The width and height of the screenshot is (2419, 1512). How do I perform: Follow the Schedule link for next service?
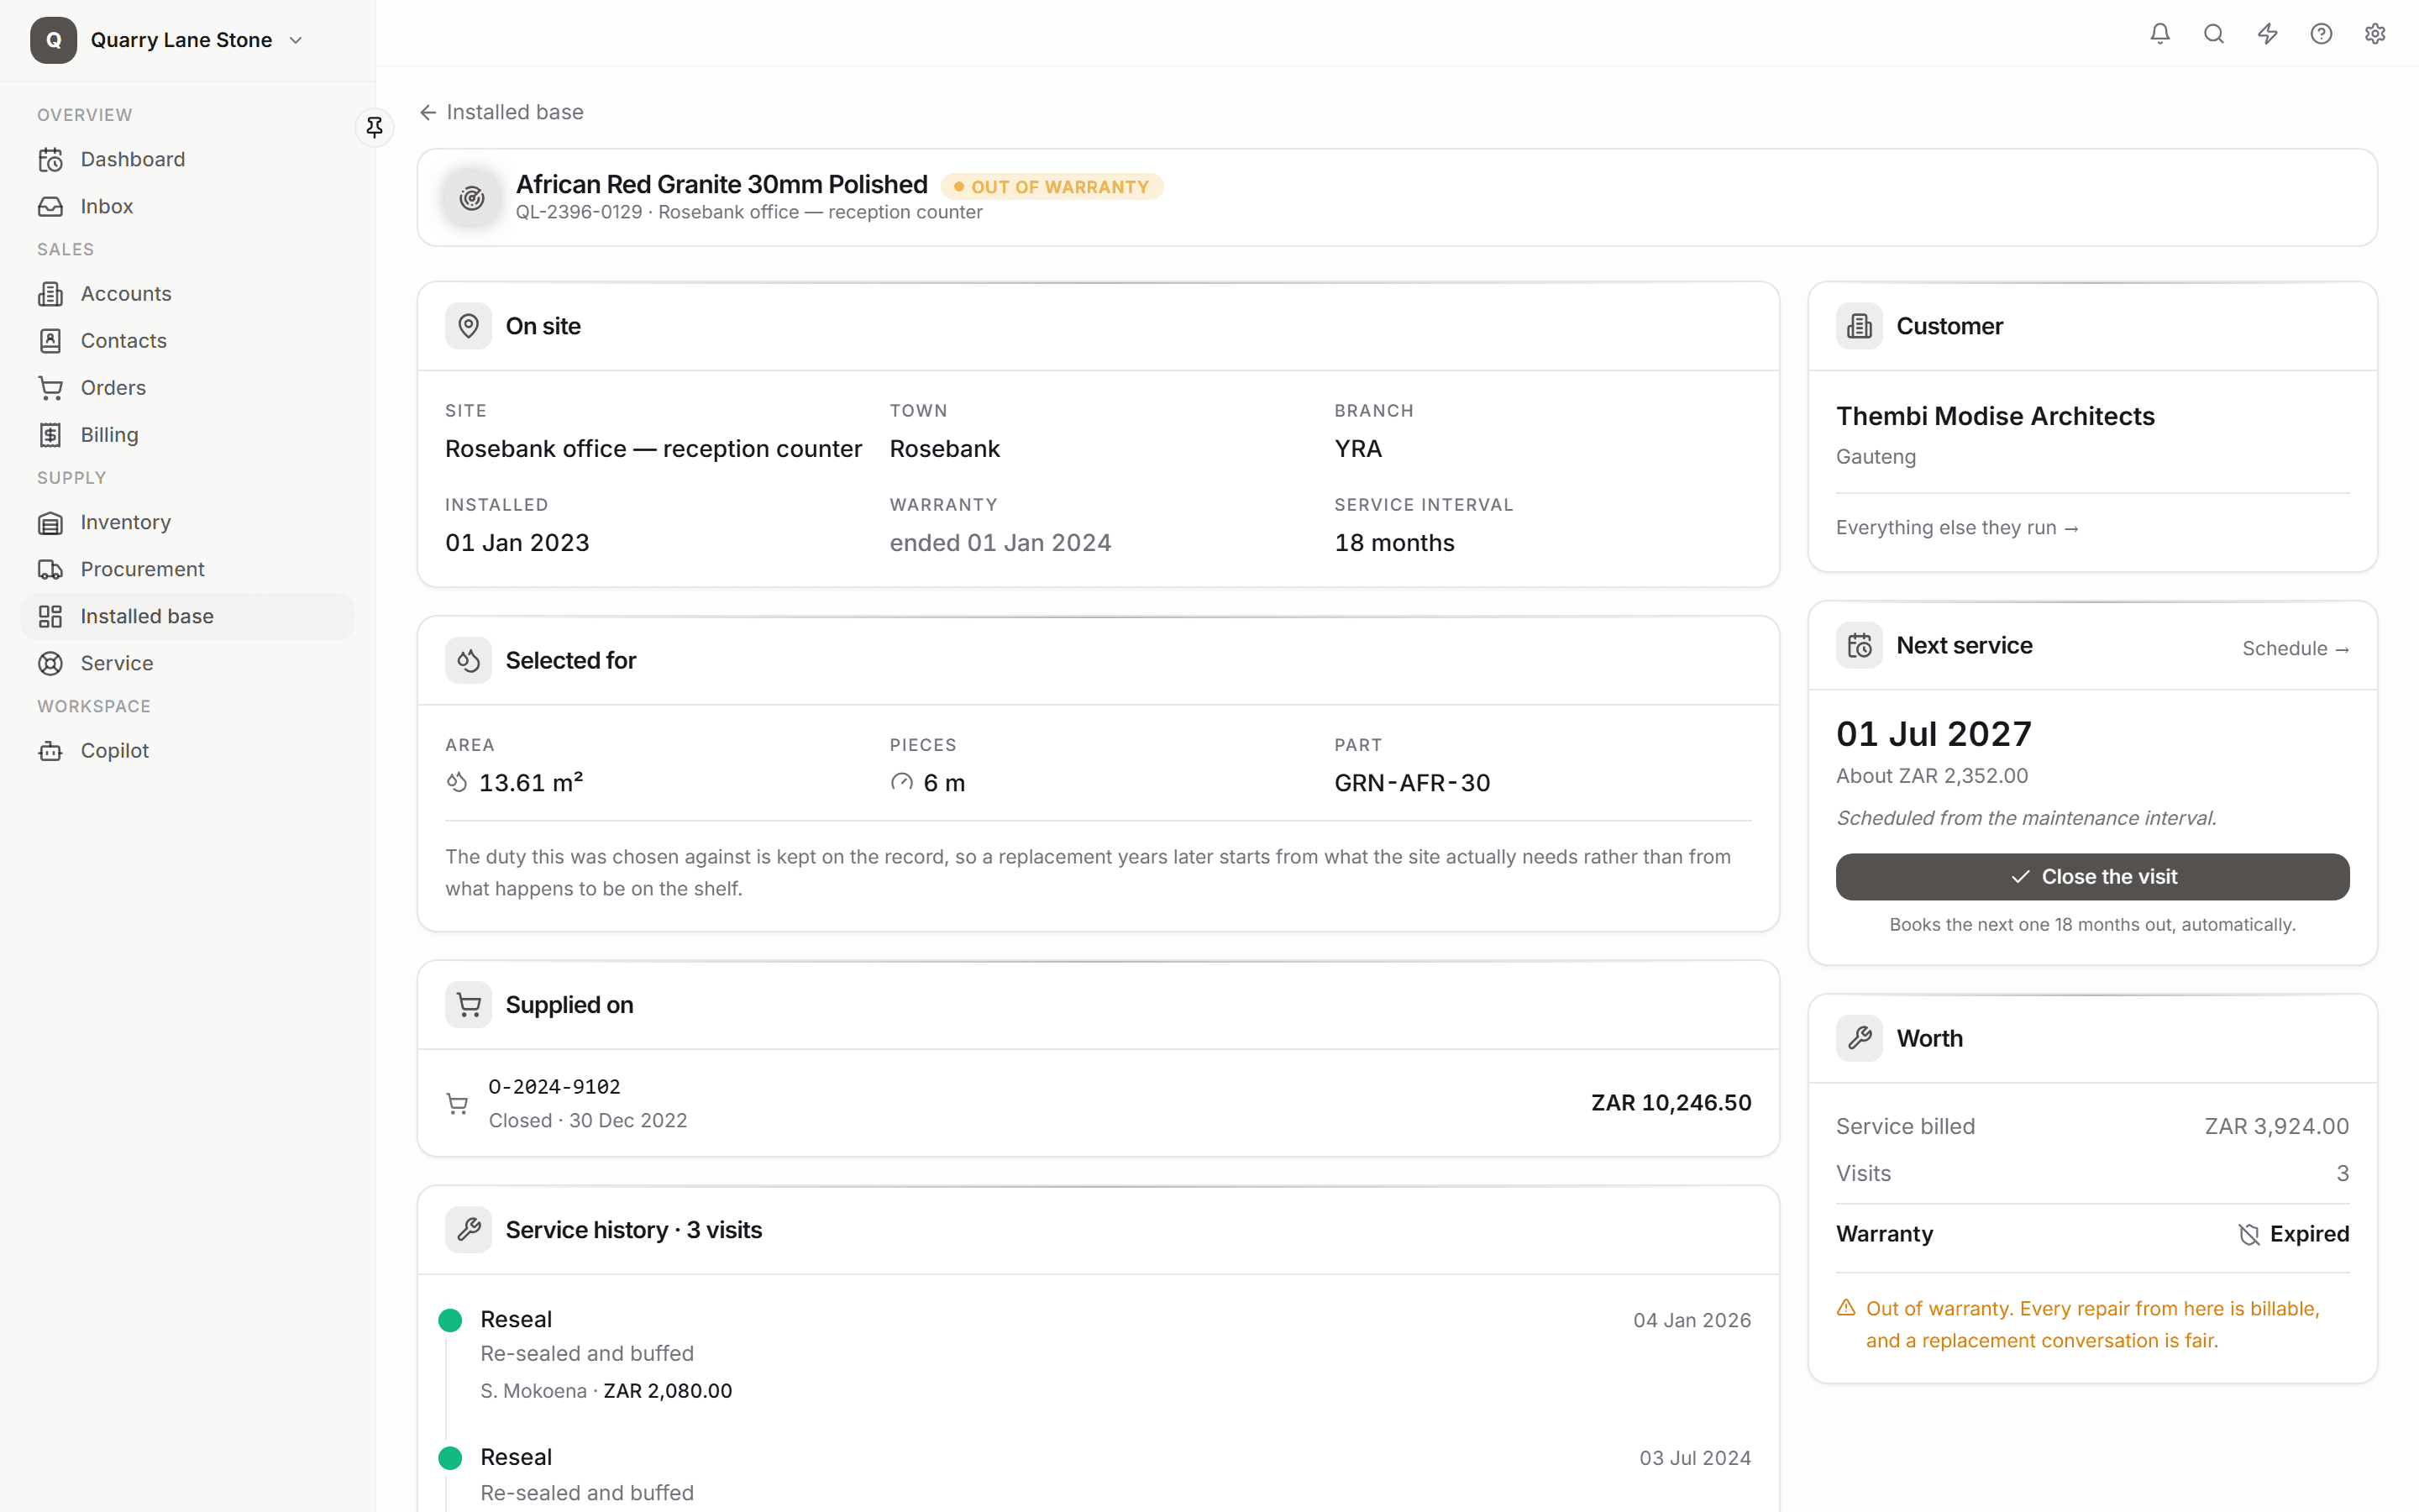point(2295,648)
